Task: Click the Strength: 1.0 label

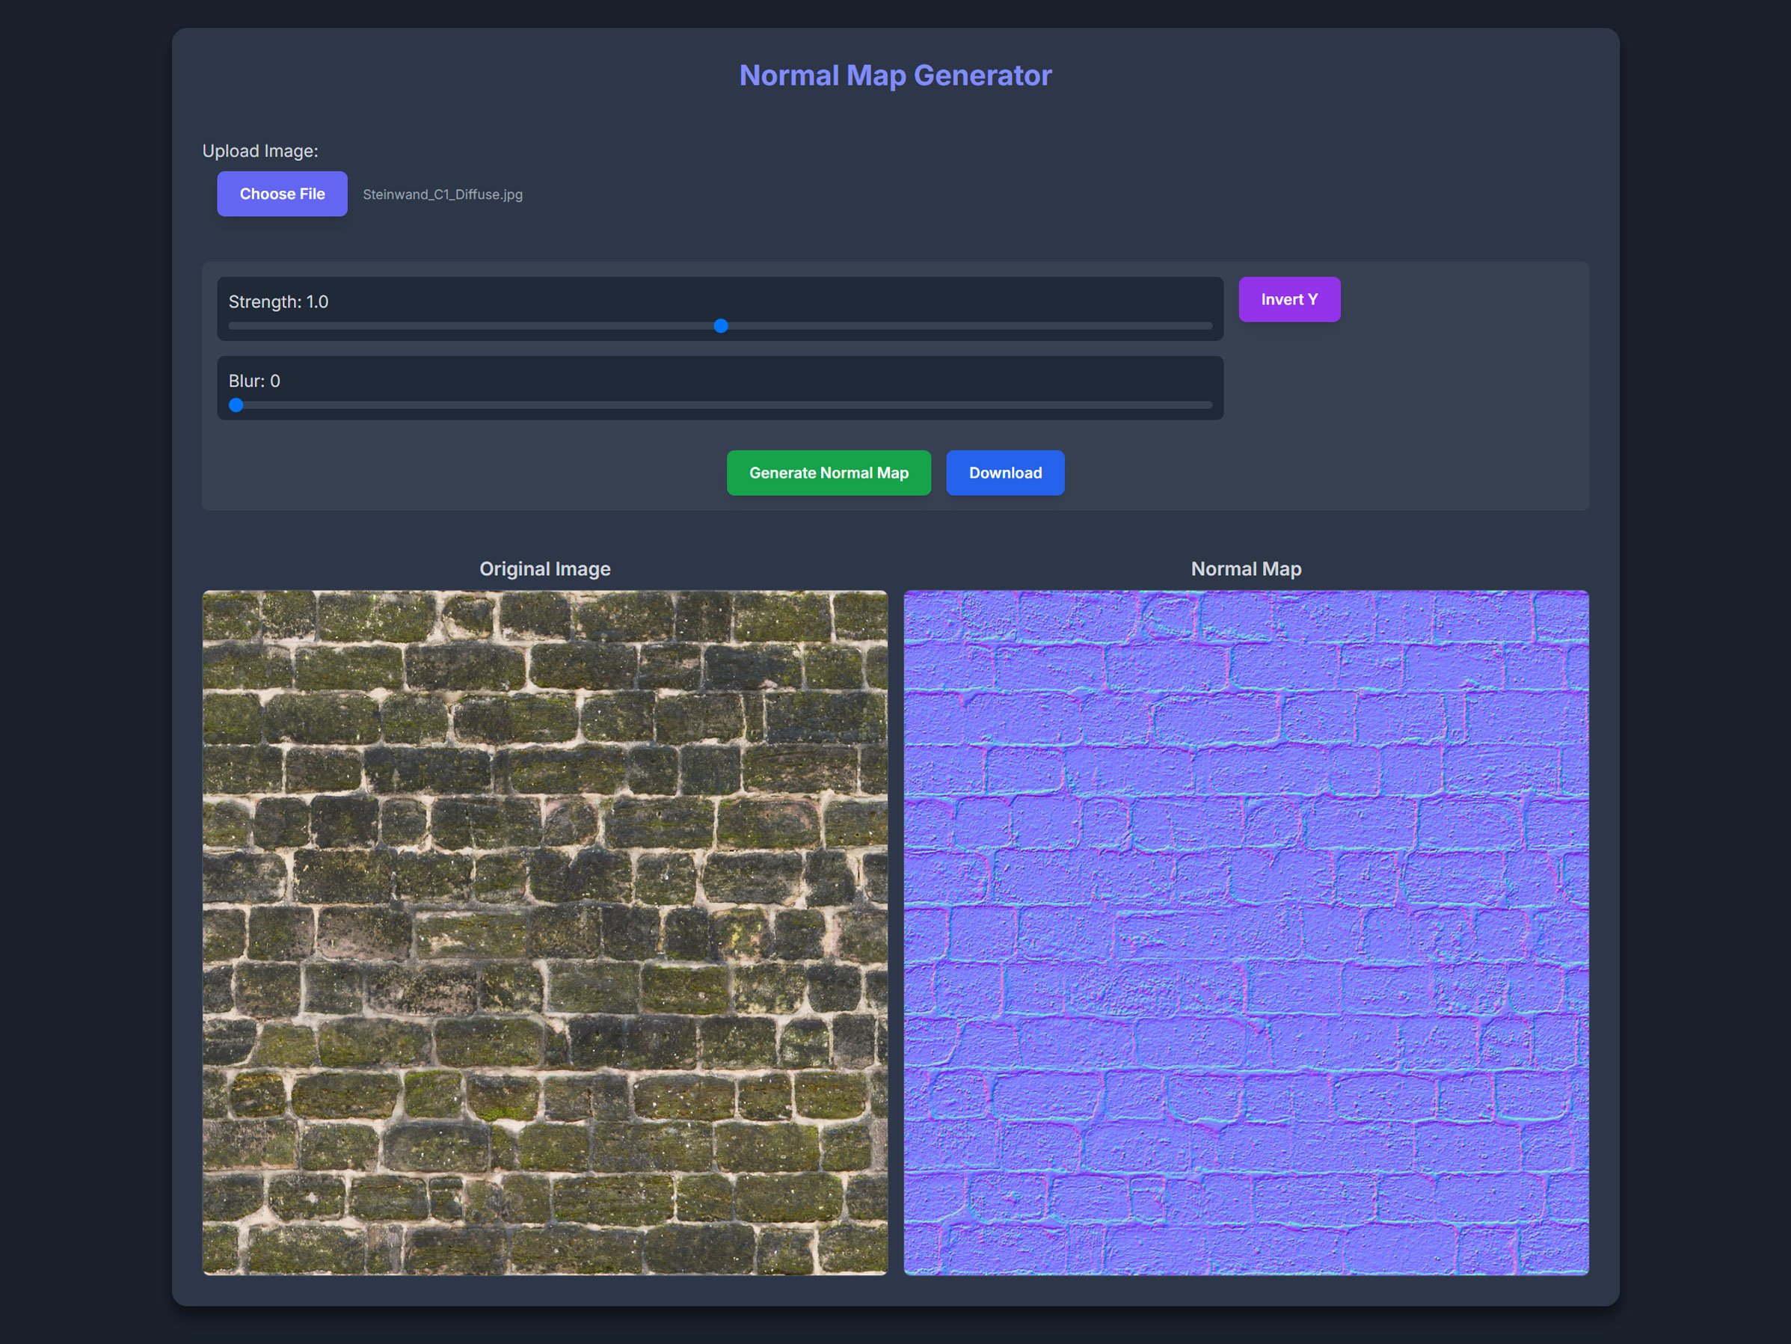Action: pos(278,302)
